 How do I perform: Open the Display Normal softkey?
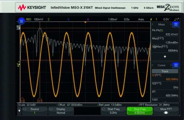(61, 111)
